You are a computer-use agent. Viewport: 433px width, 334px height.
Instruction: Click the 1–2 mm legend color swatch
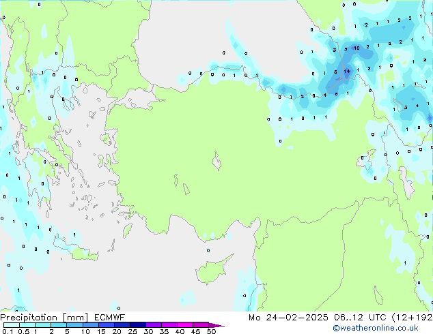click(x=43, y=325)
